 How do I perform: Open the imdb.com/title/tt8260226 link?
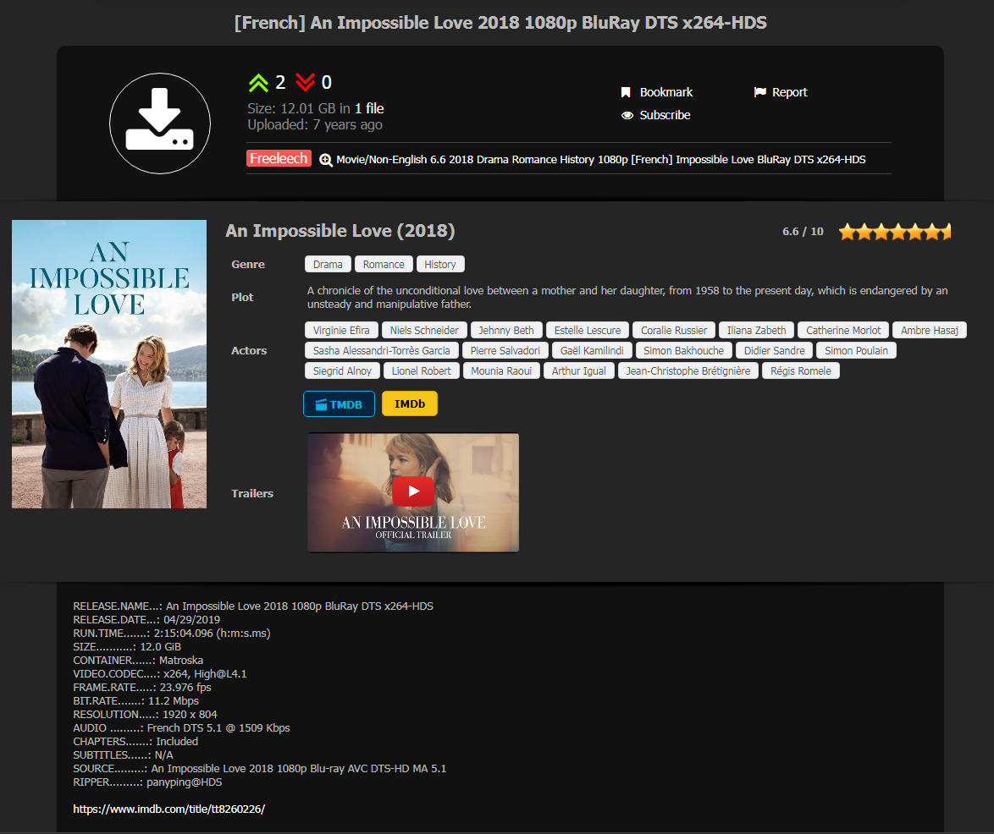[x=168, y=809]
